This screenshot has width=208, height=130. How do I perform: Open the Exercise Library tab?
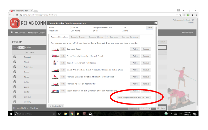pos(96,37)
